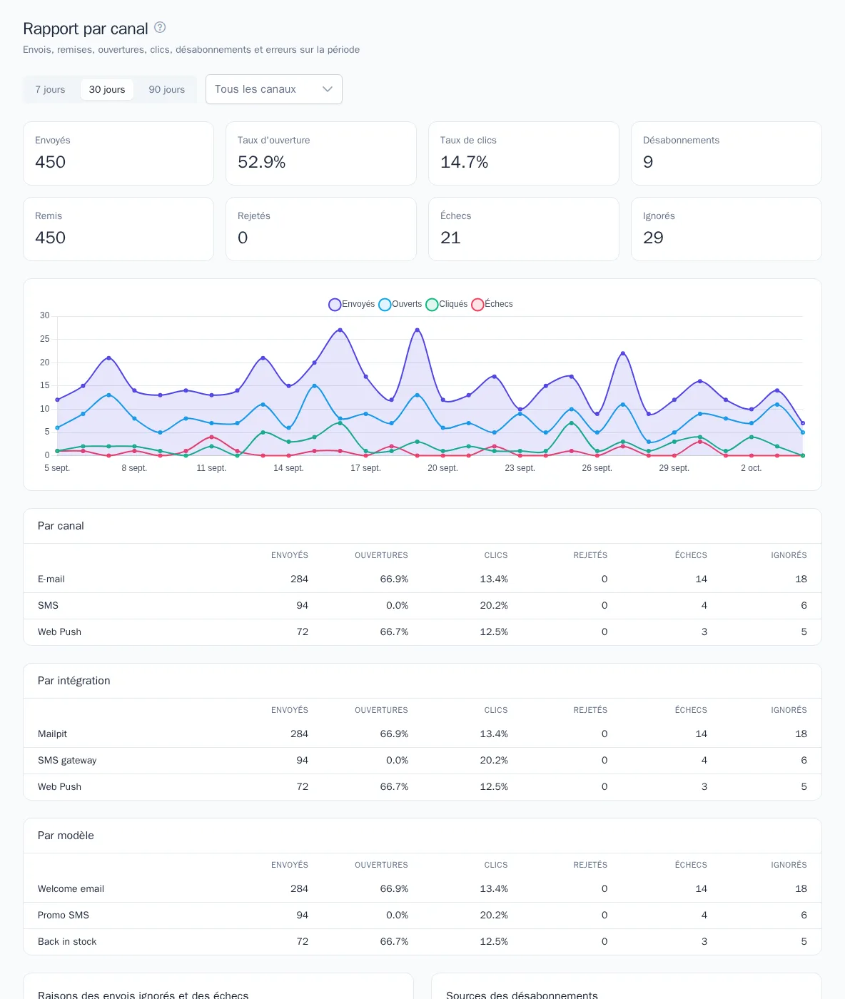The height and width of the screenshot is (999, 845).
Task: Hide the Cliqués series in chart legend
Action: tap(446, 304)
